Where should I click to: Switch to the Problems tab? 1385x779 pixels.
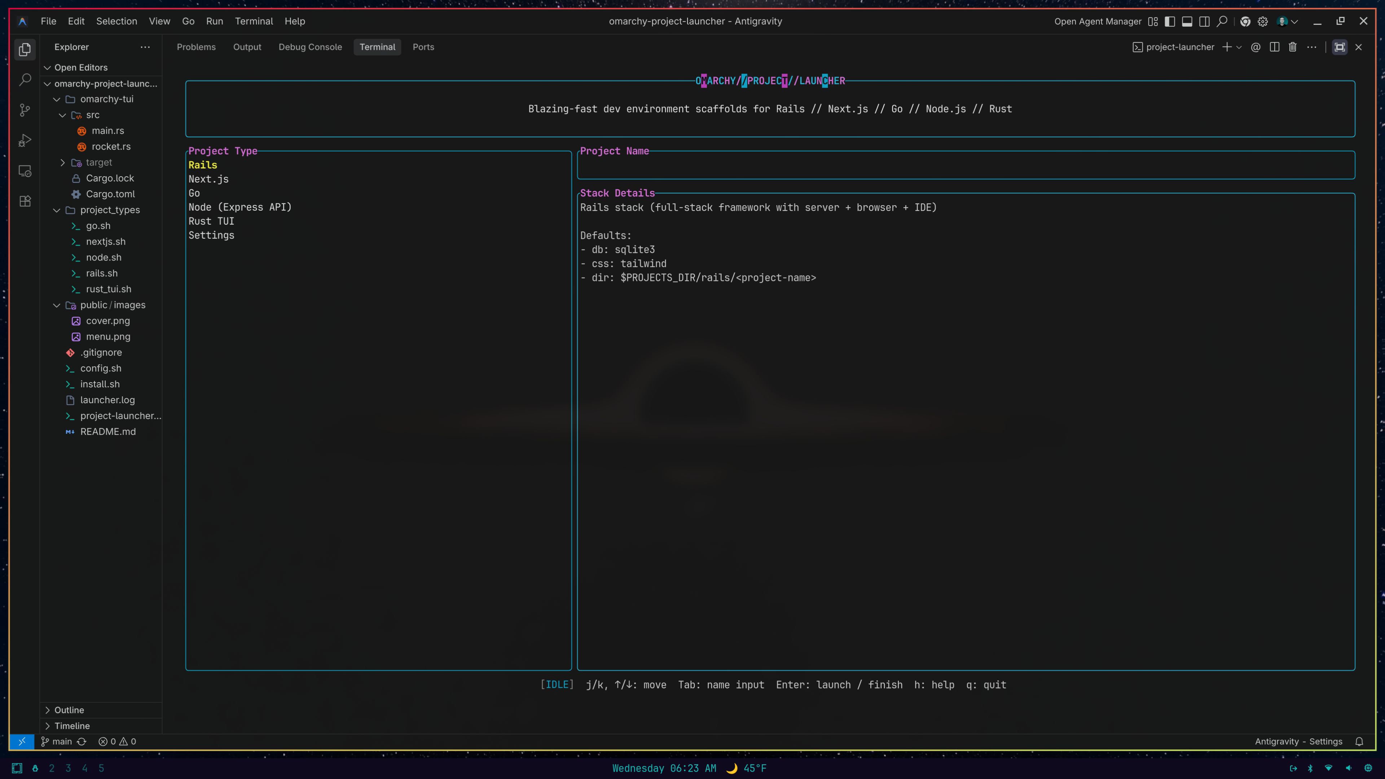point(196,47)
